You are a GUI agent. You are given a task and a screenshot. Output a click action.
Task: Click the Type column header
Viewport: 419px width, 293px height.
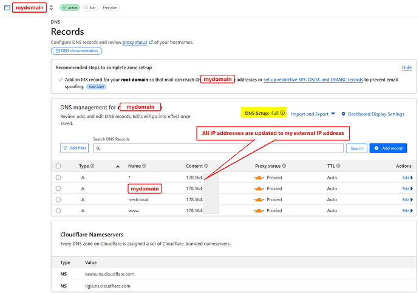(84, 166)
